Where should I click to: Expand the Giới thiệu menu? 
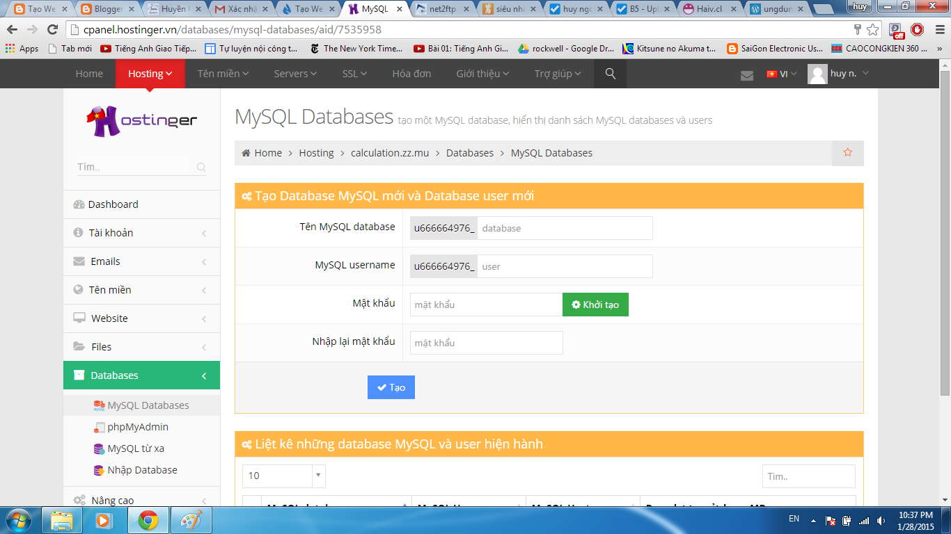(x=482, y=74)
